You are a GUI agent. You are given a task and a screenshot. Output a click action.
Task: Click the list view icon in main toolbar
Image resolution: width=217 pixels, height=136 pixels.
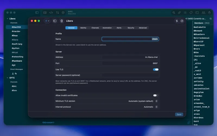tap(45, 13)
